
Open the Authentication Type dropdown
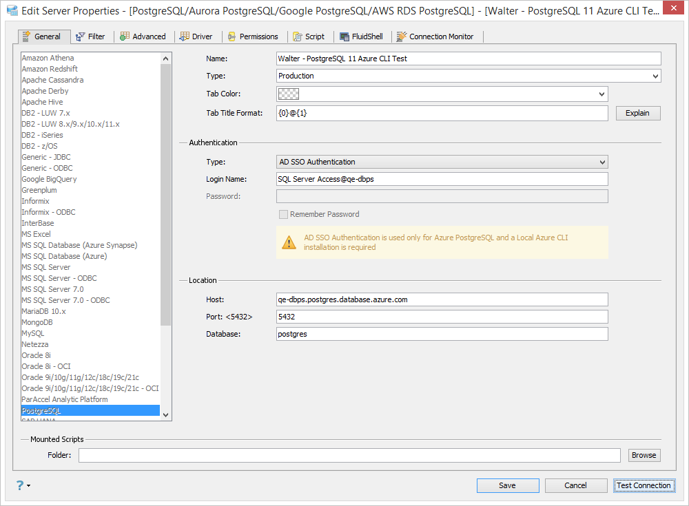tap(602, 162)
